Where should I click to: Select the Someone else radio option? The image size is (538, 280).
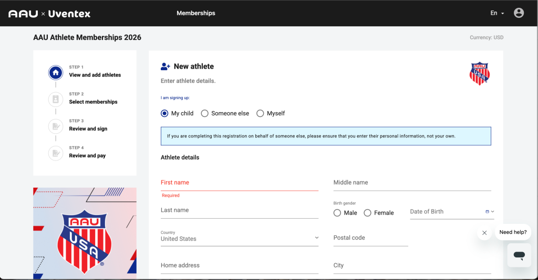pyautogui.click(x=205, y=113)
